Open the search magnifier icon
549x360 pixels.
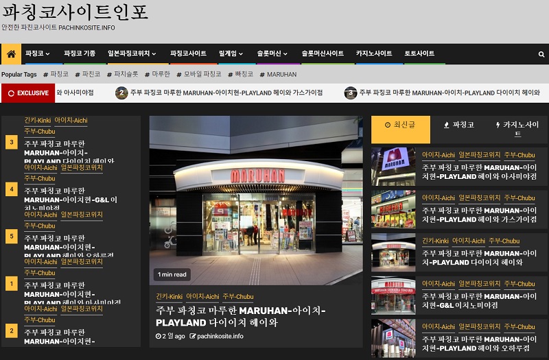pyautogui.click(x=541, y=54)
